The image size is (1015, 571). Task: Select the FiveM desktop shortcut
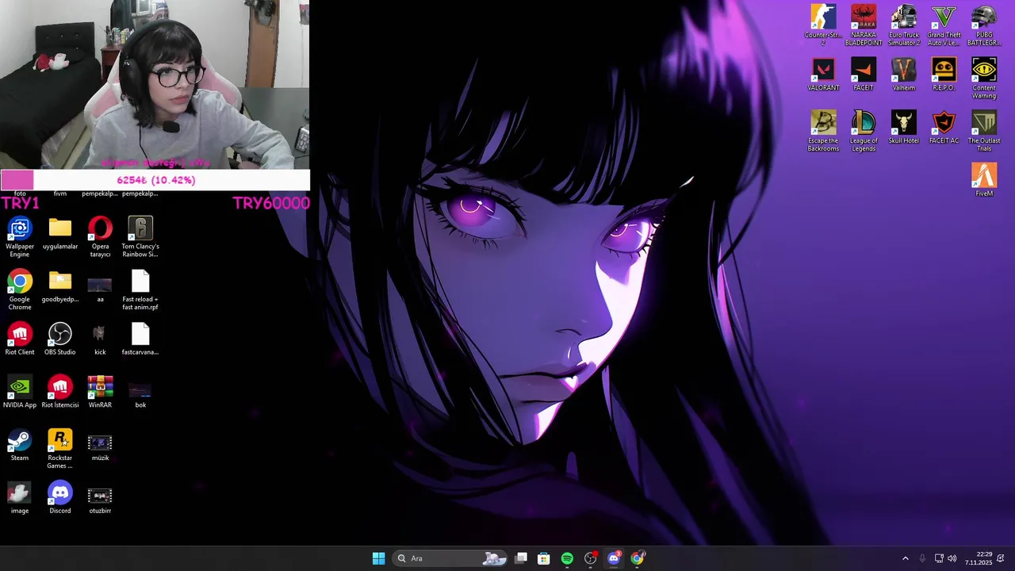pyautogui.click(x=984, y=181)
